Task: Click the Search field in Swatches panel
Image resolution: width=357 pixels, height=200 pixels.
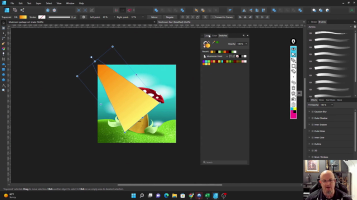Action: 225,162
